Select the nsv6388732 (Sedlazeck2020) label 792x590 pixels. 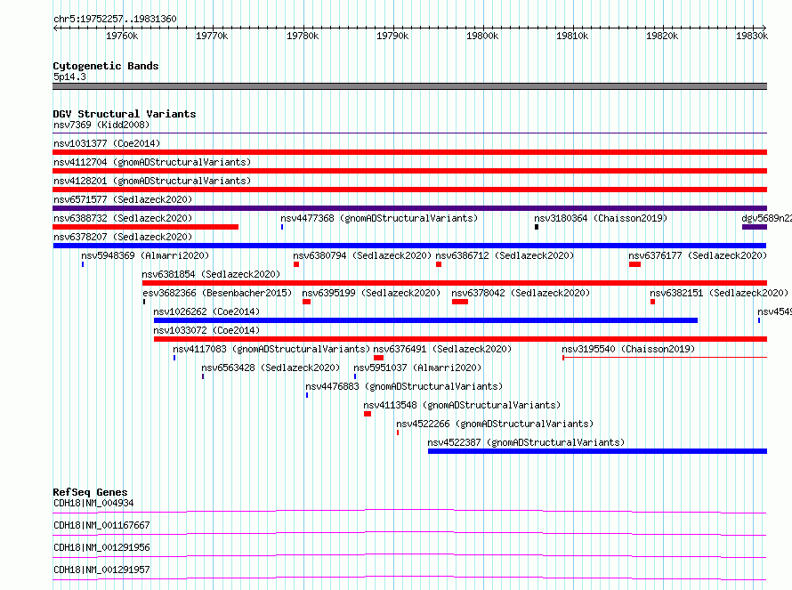123,218
